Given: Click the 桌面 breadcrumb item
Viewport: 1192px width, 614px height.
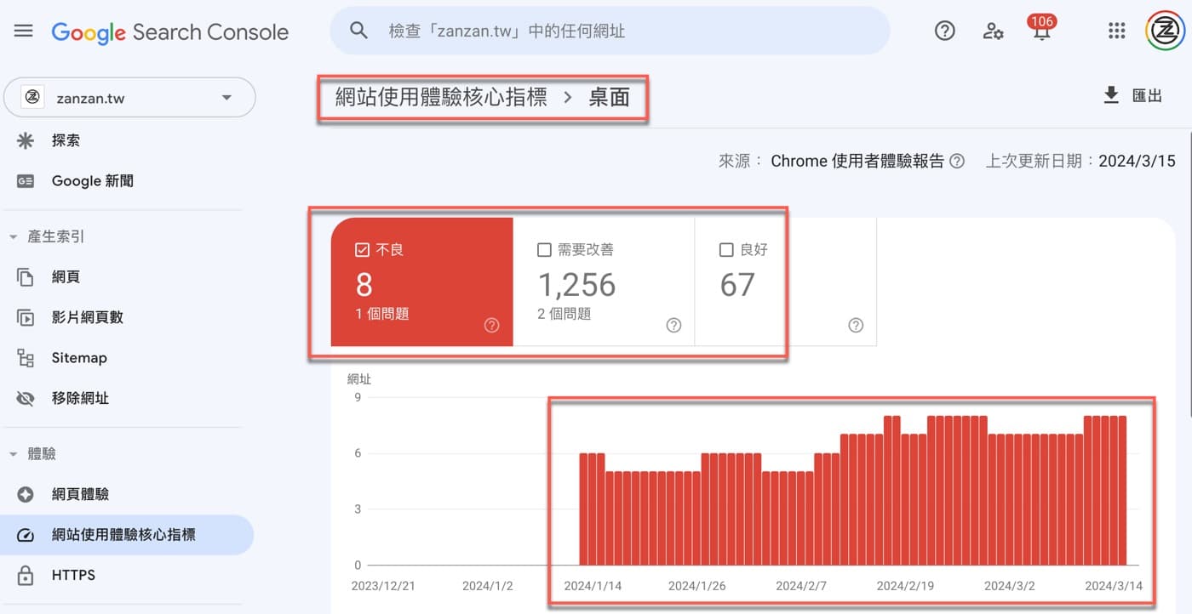Looking at the screenshot, I should coord(610,97).
